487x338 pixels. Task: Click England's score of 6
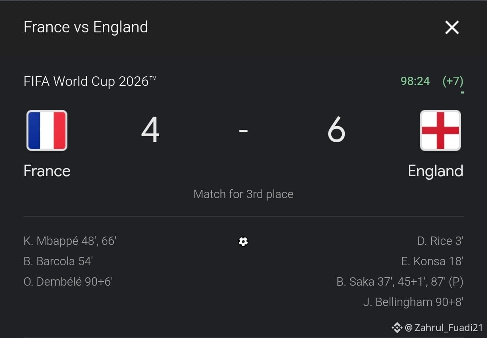click(x=336, y=130)
